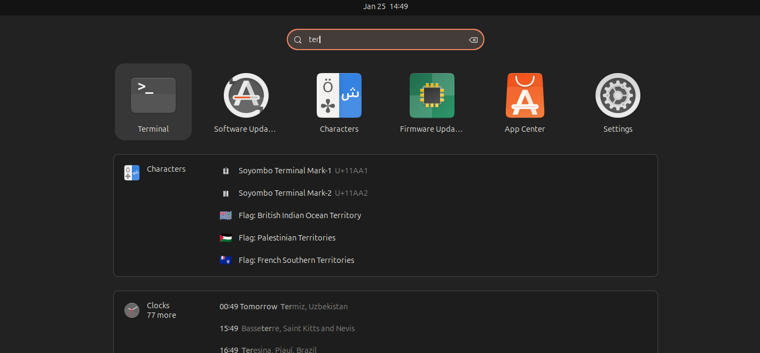
Task: Click the Characters search provider icon
Action: coord(132,173)
